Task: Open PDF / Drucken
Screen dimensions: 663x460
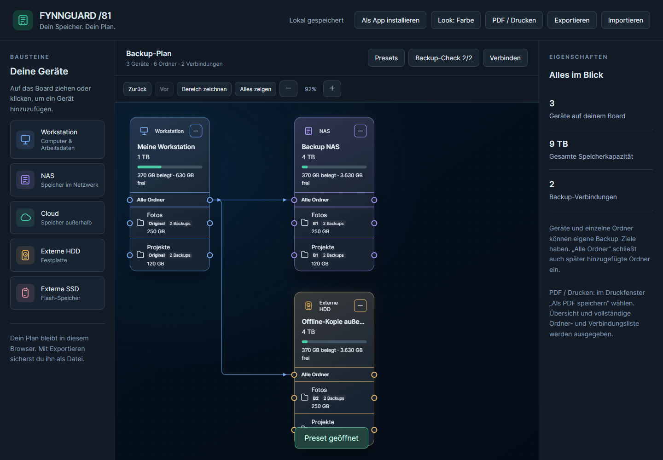Action: point(514,20)
